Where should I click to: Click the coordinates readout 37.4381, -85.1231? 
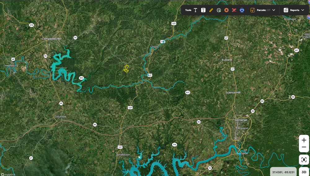click(283, 172)
